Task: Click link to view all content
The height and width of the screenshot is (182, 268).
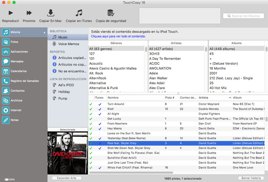Action: [x=118, y=36]
